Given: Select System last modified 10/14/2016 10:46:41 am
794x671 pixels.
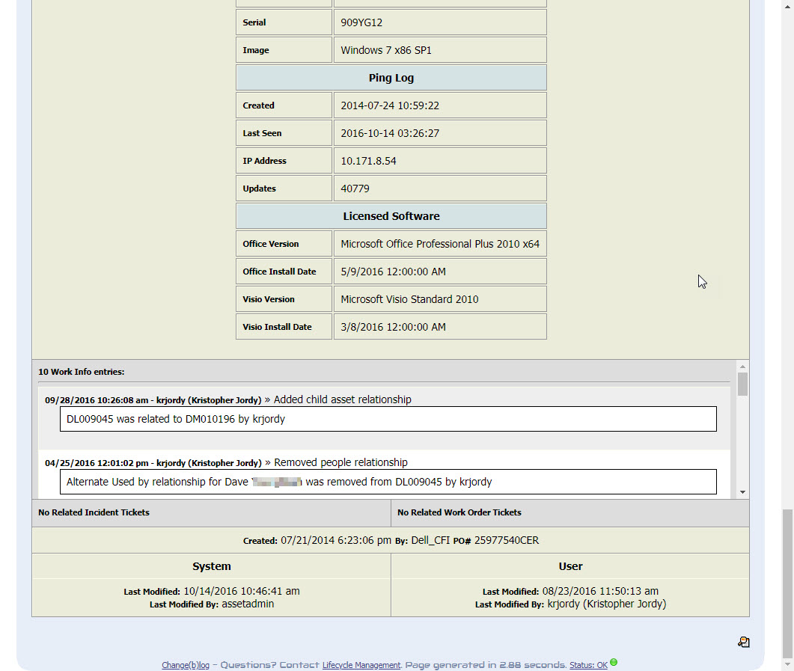Looking at the screenshot, I should pyautogui.click(x=242, y=591).
